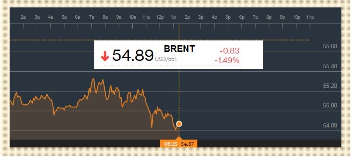Click the 55.00 price axis label
This screenshot has width=351, height=157.
click(330, 106)
